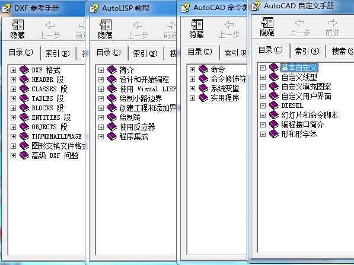Click book icon beside 系统变量
Image resolution: width=354 pixels, height=265 pixels.
click(203, 88)
